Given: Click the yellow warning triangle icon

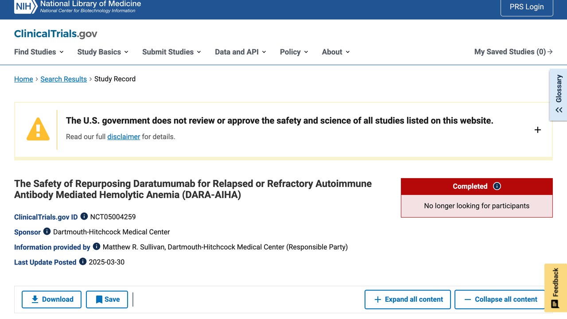Looking at the screenshot, I should [38, 129].
